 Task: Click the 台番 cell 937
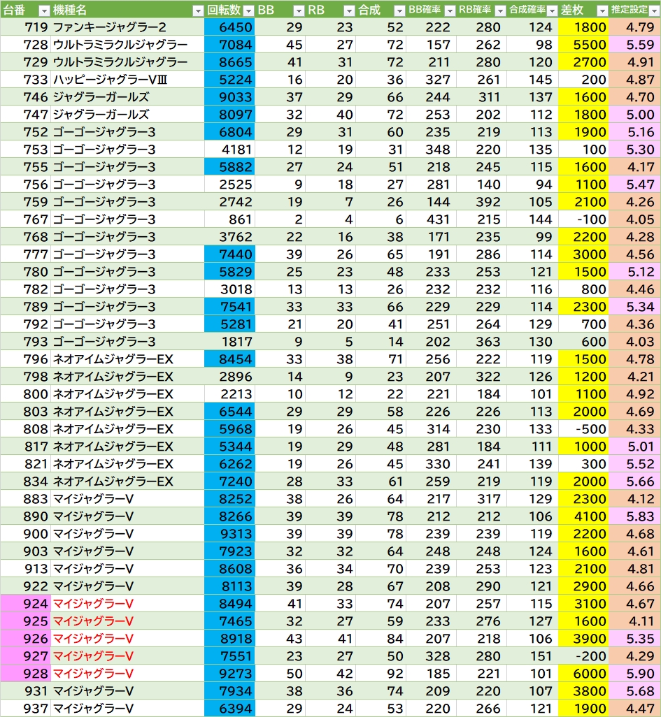coord(25,709)
